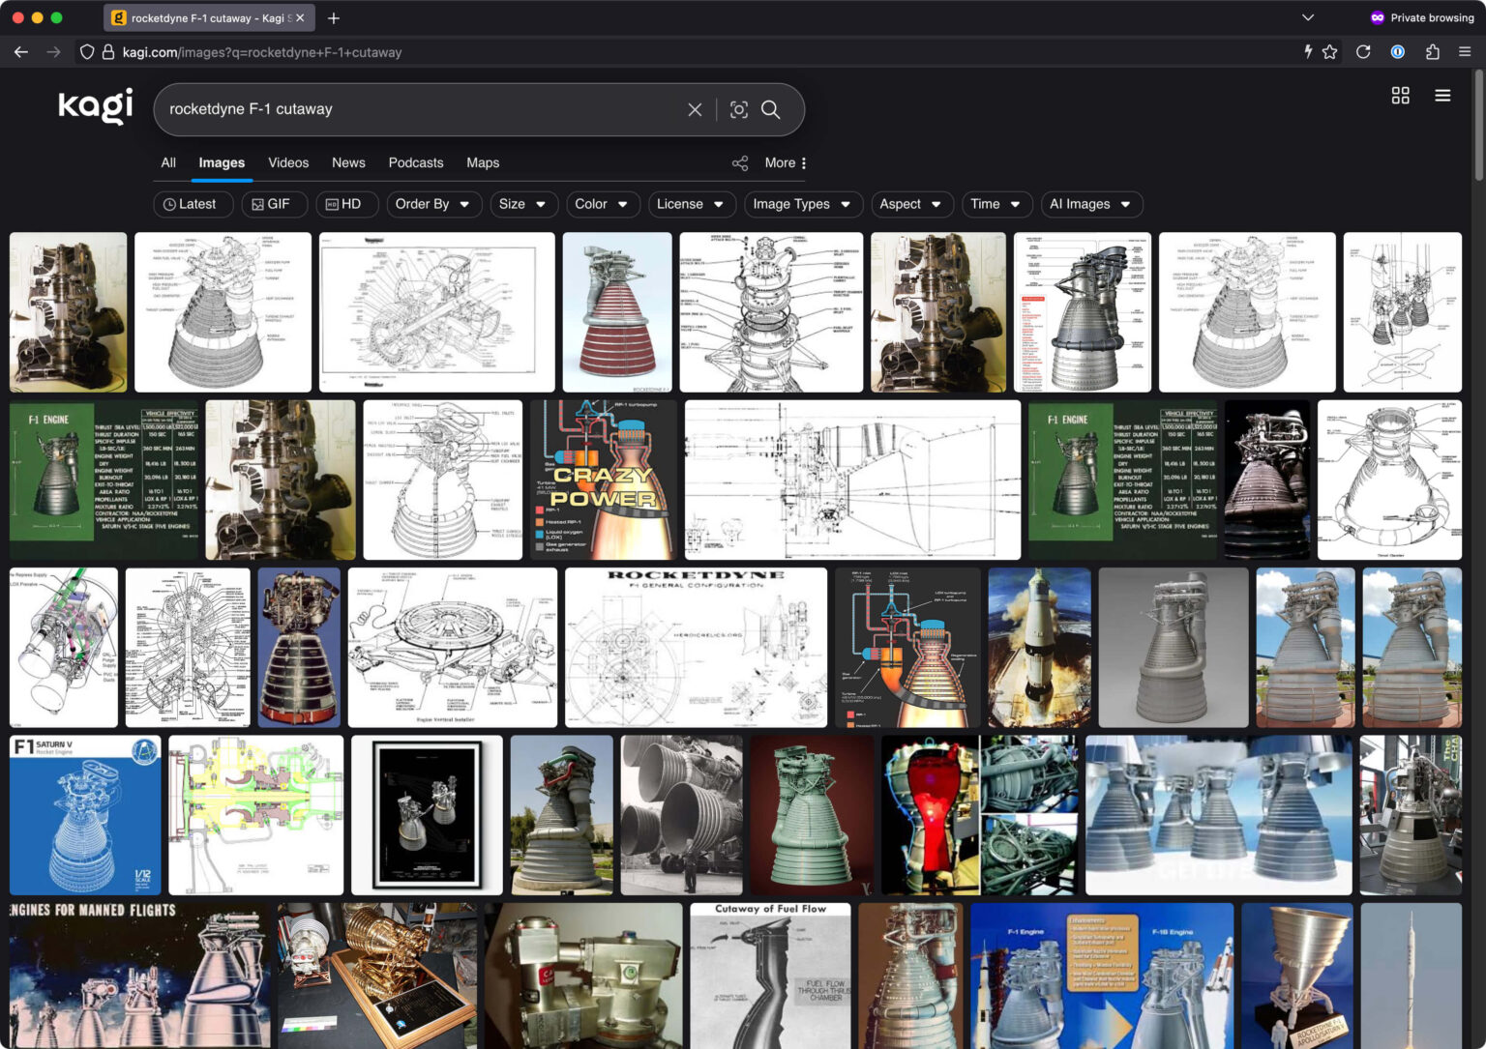
Task: Expand the Color filter options
Action: pyautogui.click(x=602, y=204)
